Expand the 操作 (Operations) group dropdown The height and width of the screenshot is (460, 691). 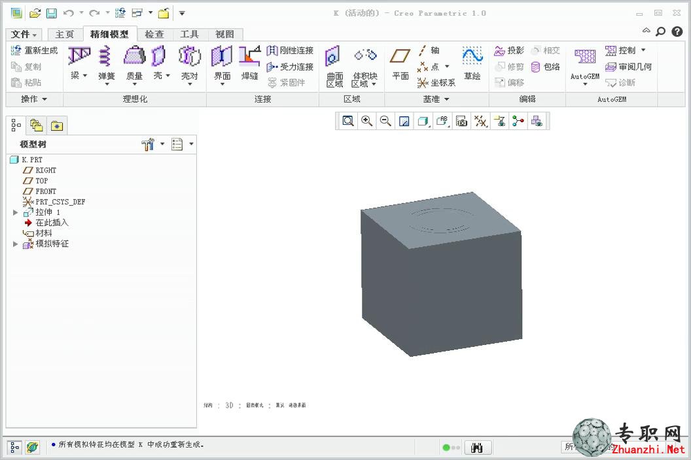coord(34,99)
